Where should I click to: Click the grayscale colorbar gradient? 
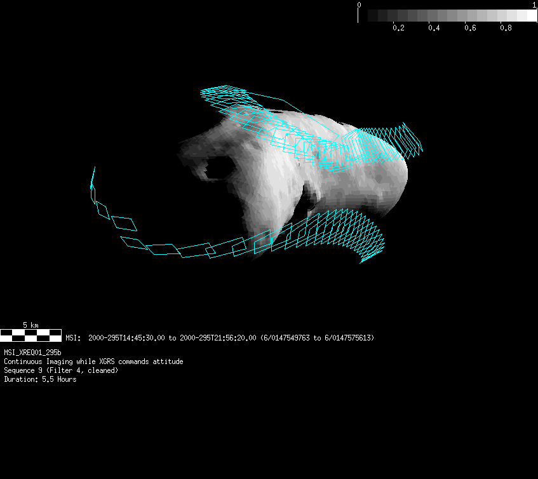tap(448, 16)
